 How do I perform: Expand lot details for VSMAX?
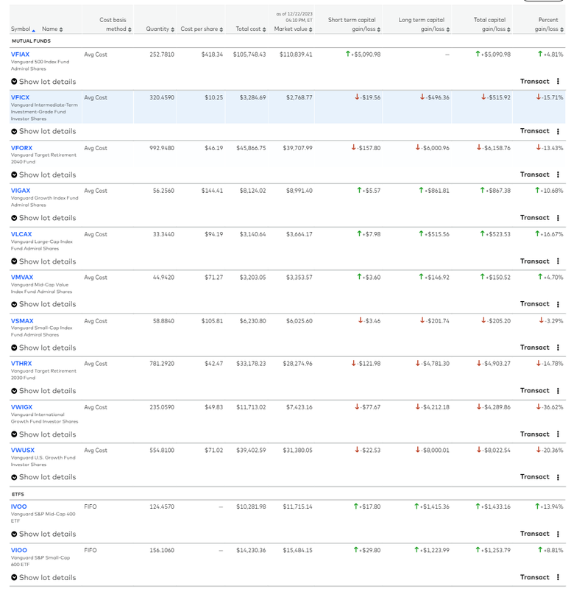point(43,348)
